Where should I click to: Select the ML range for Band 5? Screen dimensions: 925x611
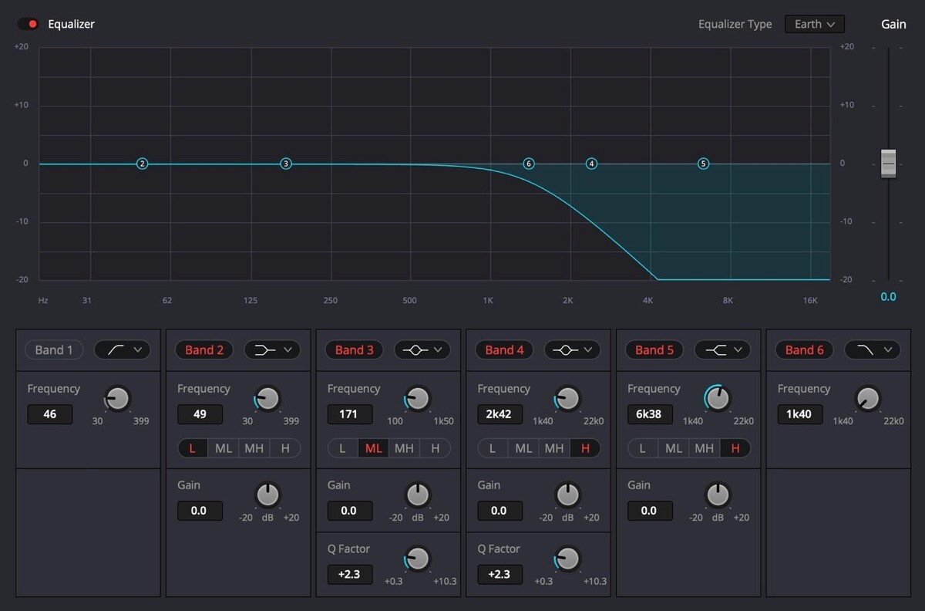point(674,448)
